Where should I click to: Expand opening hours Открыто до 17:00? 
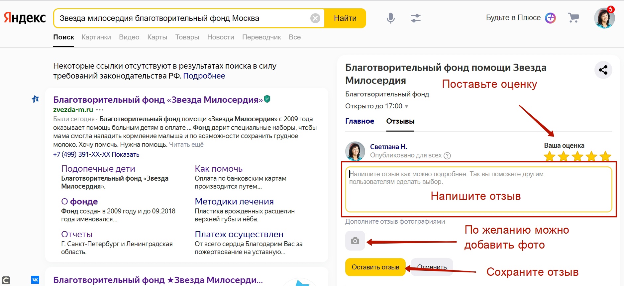tap(377, 106)
